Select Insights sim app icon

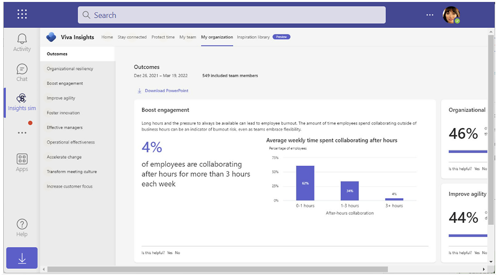22,98
